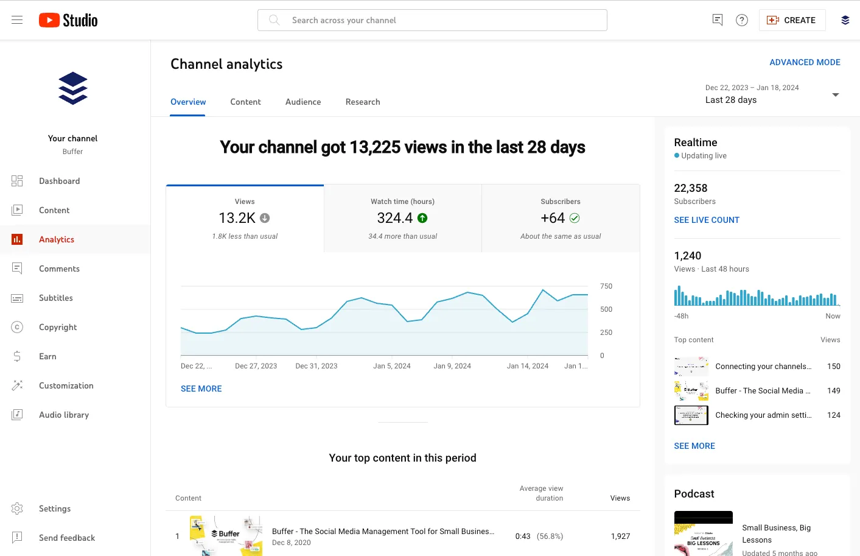Screen dimensions: 860x556
Task: Click the Watch time up-arrow trend icon
Action: tap(422, 218)
